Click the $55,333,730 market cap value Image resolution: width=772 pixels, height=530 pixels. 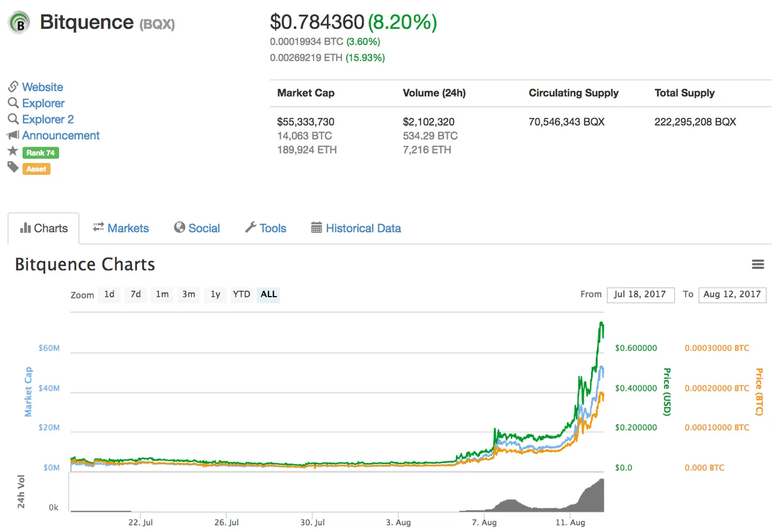[x=306, y=122]
